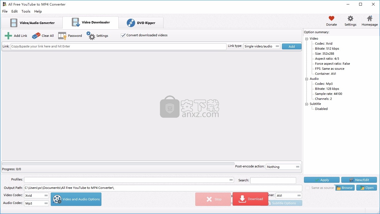
Task: Click the Download arrow icon
Action: (x=242, y=199)
